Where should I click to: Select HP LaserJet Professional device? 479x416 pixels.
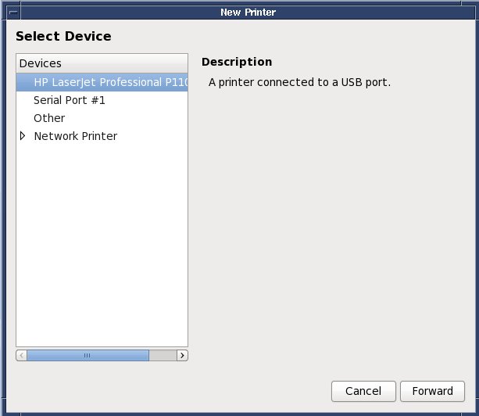point(109,82)
